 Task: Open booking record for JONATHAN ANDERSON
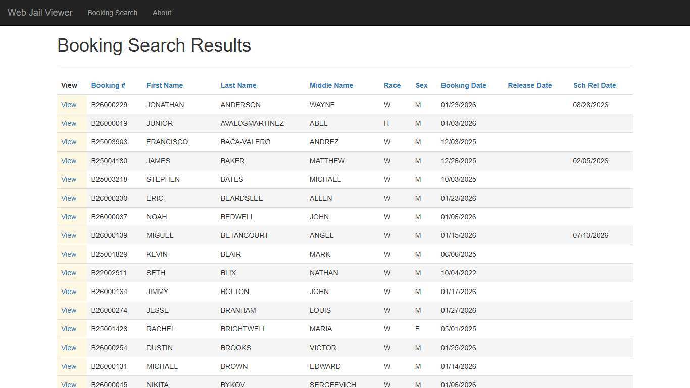69,105
